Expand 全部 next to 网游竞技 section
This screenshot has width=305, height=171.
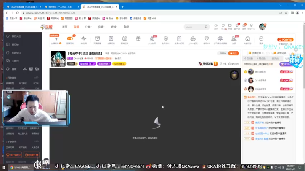(x=36, y=78)
